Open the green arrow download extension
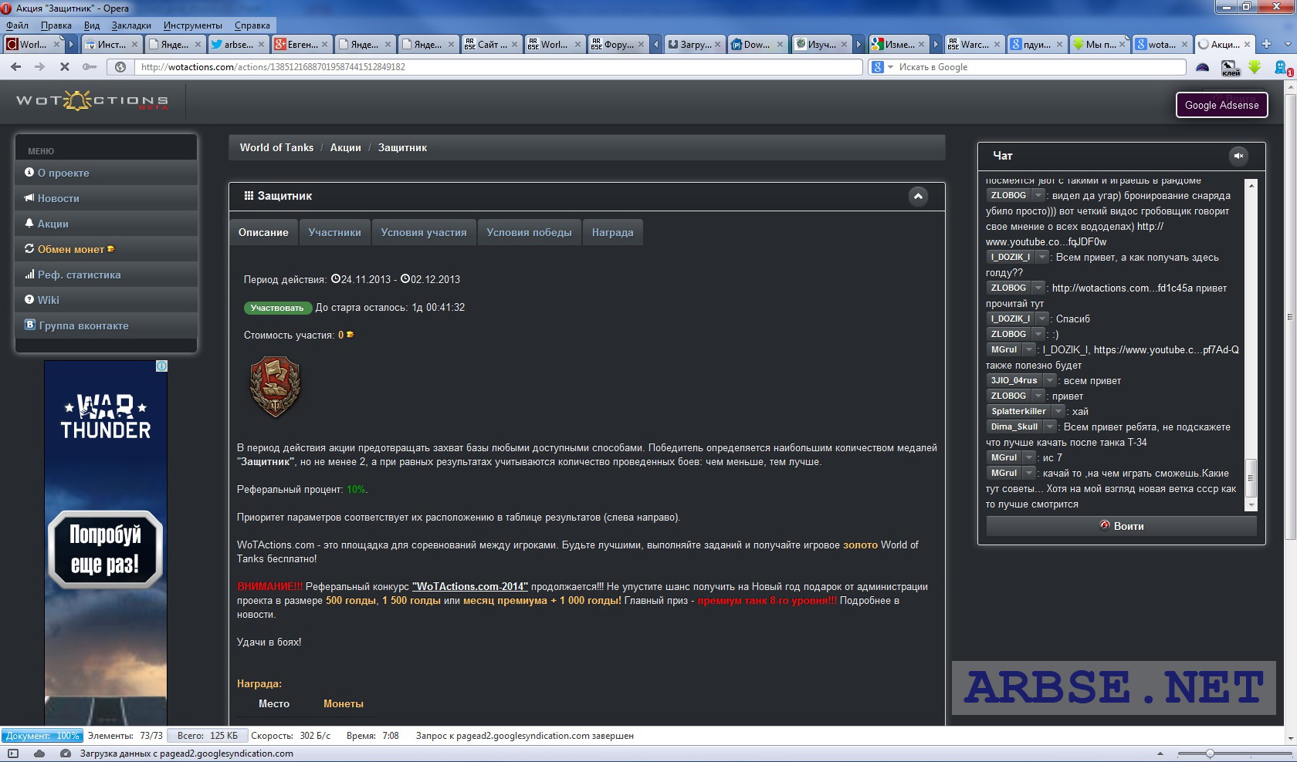Screen dimensions: 1297x762 (x=1255, y=67)
